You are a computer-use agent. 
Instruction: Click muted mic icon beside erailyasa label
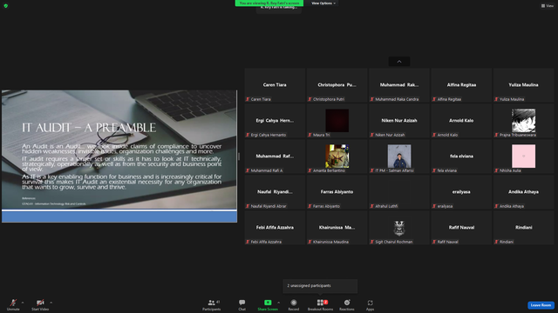pos(434,206)
